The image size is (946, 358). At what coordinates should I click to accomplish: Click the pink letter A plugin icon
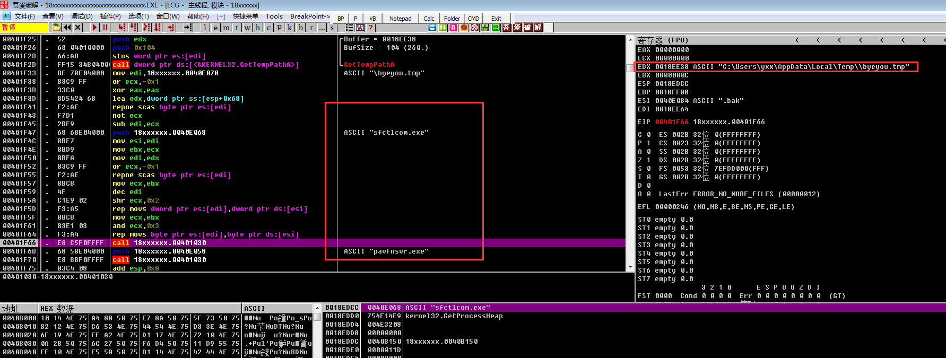[x=454, y=28]
